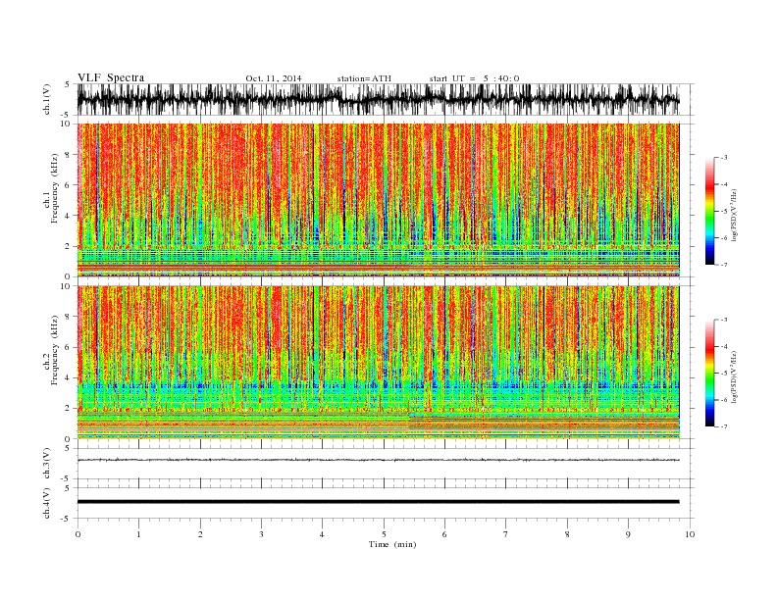Click the -5 tick on the ch.3(V) axis

[x=67, y=478]
